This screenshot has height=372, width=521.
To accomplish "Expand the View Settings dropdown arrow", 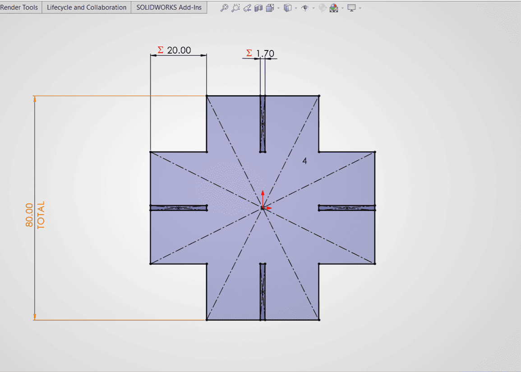I will click(360, 8).
